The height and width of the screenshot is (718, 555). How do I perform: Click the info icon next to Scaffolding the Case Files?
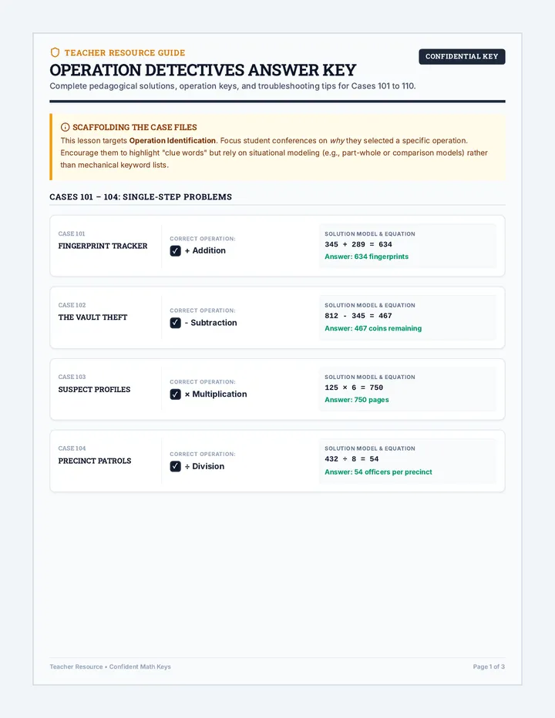(x=65, y=127)
